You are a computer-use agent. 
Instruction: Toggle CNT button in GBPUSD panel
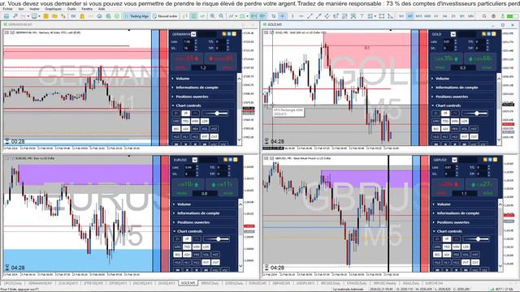[x=475, y=262]
